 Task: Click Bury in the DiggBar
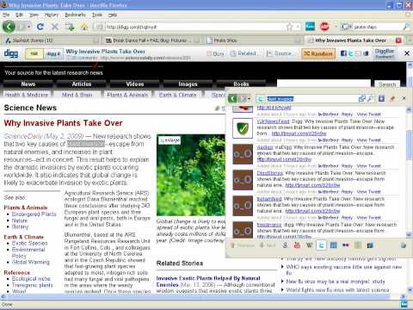tap(215, 53)
